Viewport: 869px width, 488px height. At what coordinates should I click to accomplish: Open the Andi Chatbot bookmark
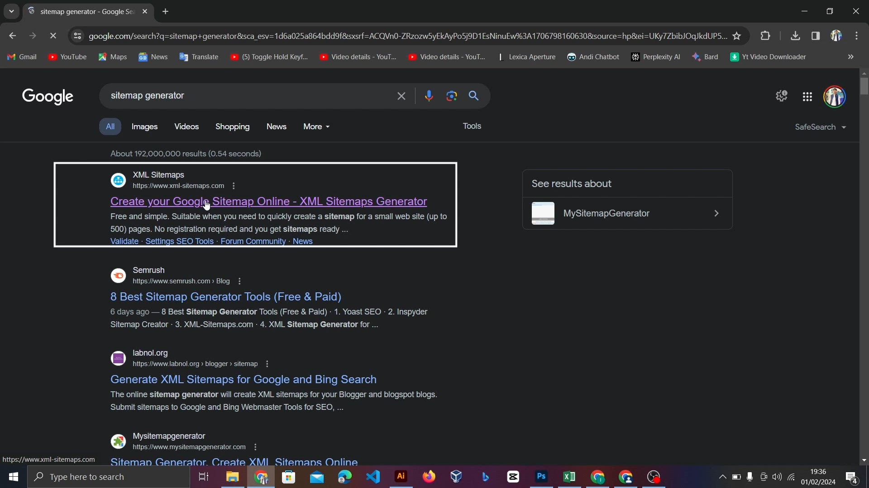click(593, 57)
